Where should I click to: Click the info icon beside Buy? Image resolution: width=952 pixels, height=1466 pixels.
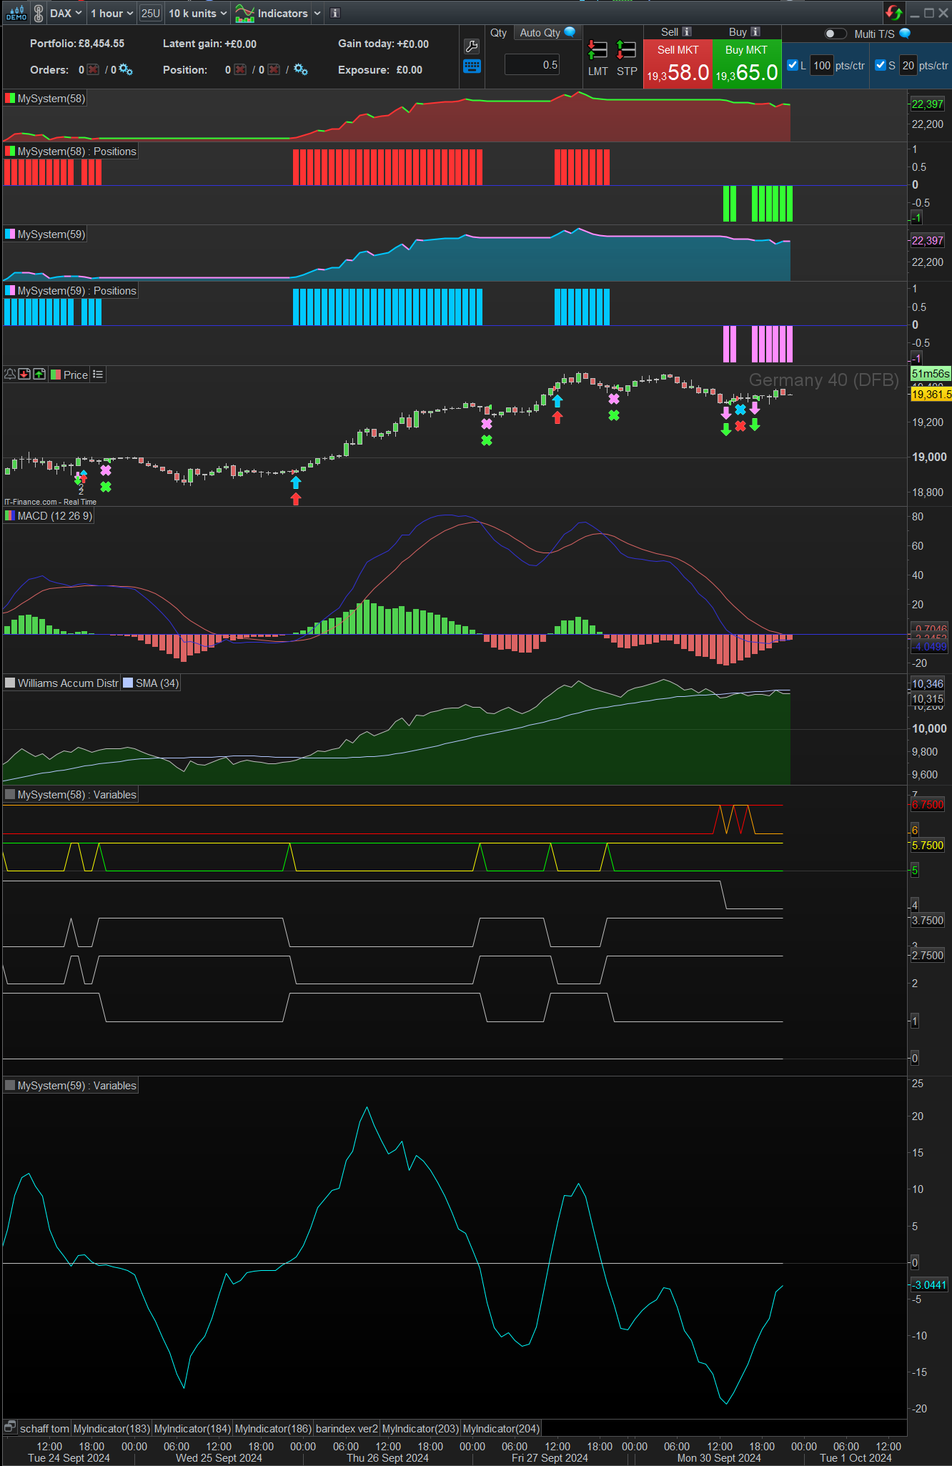pyautogui.click(x=755, y=32)
